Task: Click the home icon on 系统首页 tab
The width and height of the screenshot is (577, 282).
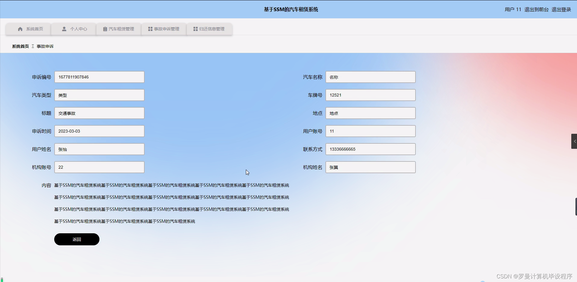Action: coord(20,29)
